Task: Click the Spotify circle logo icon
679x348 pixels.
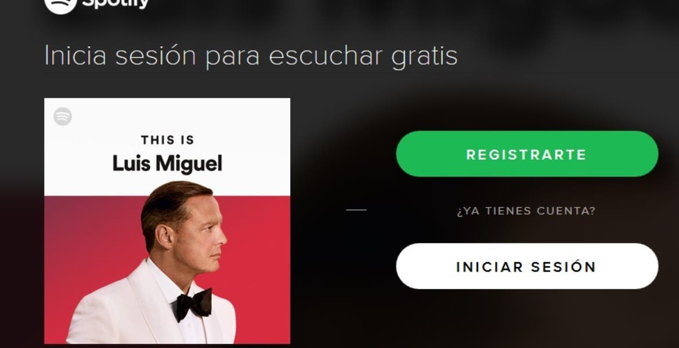Action: point(60,5)
